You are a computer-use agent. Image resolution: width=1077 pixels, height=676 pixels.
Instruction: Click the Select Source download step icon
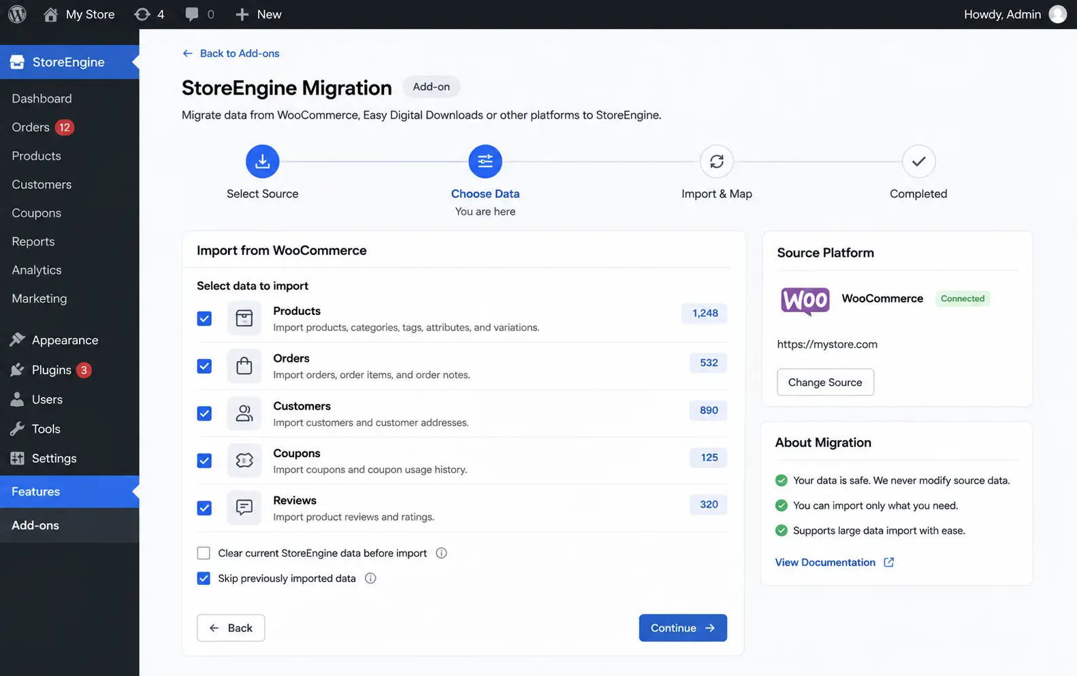pyautogui.click(x=262, y=161)
